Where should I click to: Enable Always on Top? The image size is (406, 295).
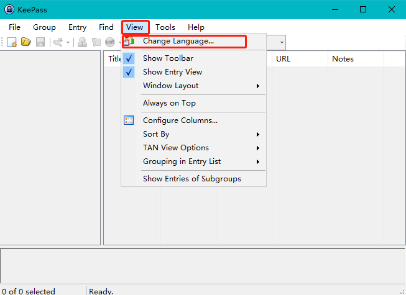194,103
